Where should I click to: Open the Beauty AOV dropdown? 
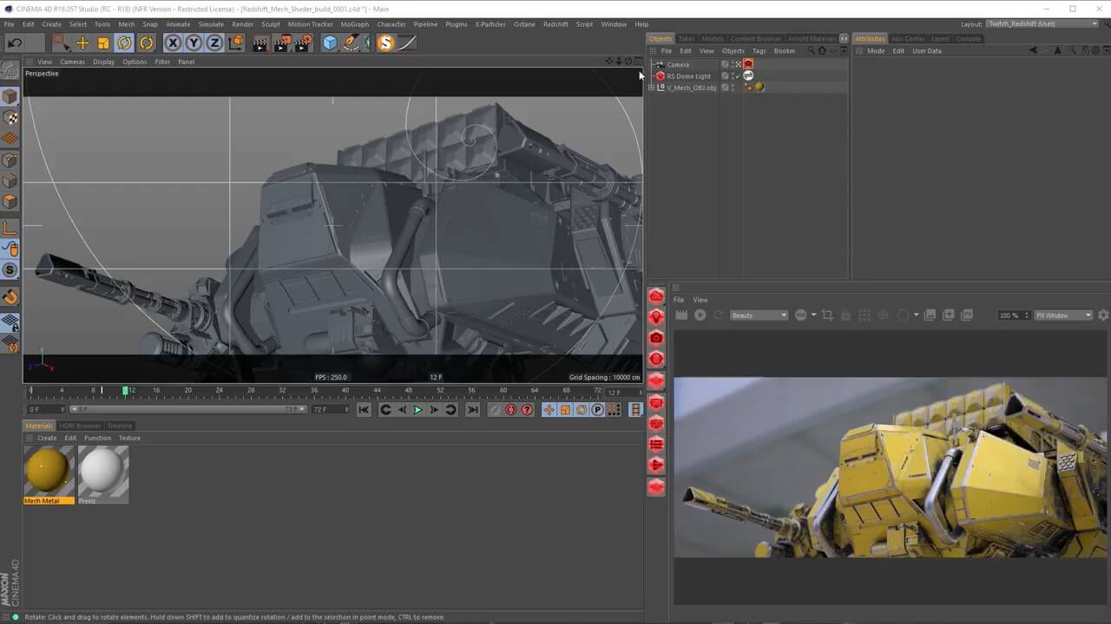(x=759, y=315)
